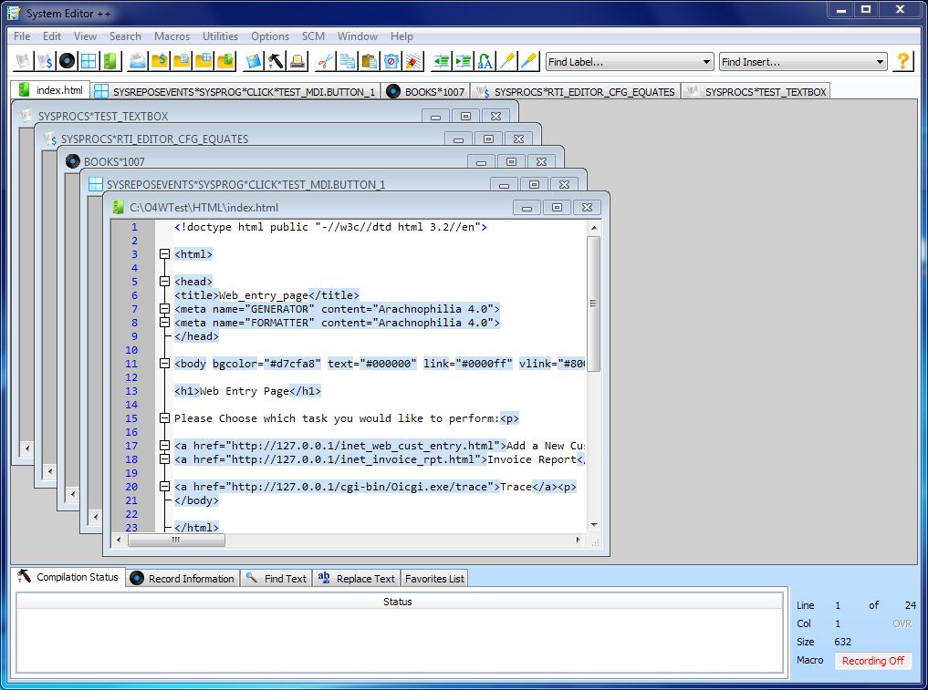Select the index.html document tab

[50, 90]
